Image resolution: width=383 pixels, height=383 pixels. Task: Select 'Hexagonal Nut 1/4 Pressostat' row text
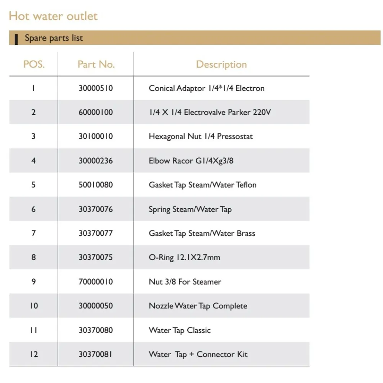click(201, 137)
